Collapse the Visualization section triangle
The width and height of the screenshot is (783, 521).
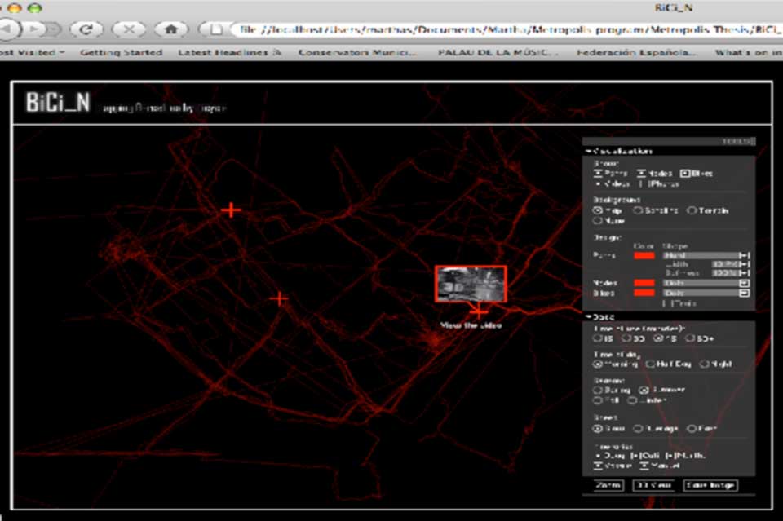[589, 151]
